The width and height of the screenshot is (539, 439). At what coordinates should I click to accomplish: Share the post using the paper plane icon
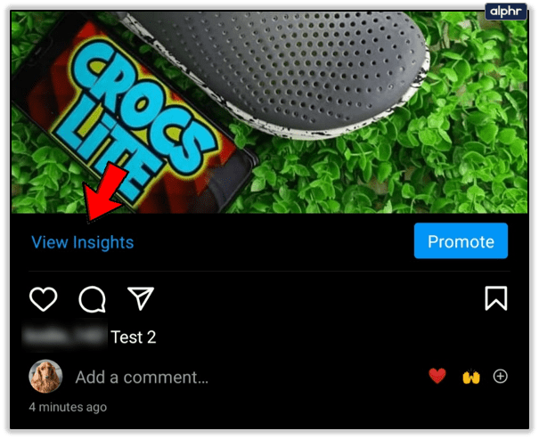click(x=141, y=298)
